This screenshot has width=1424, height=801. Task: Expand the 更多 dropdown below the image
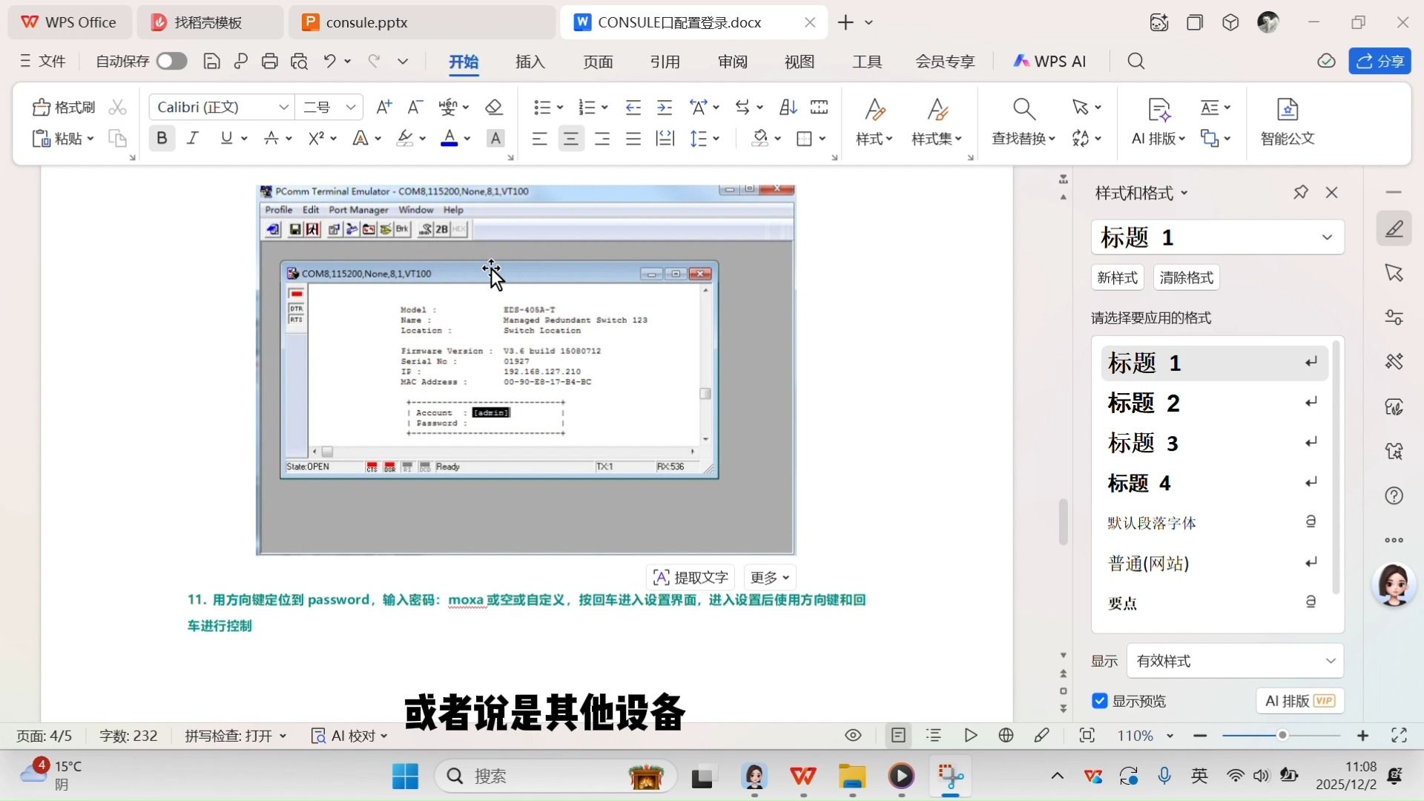(769, 578)
